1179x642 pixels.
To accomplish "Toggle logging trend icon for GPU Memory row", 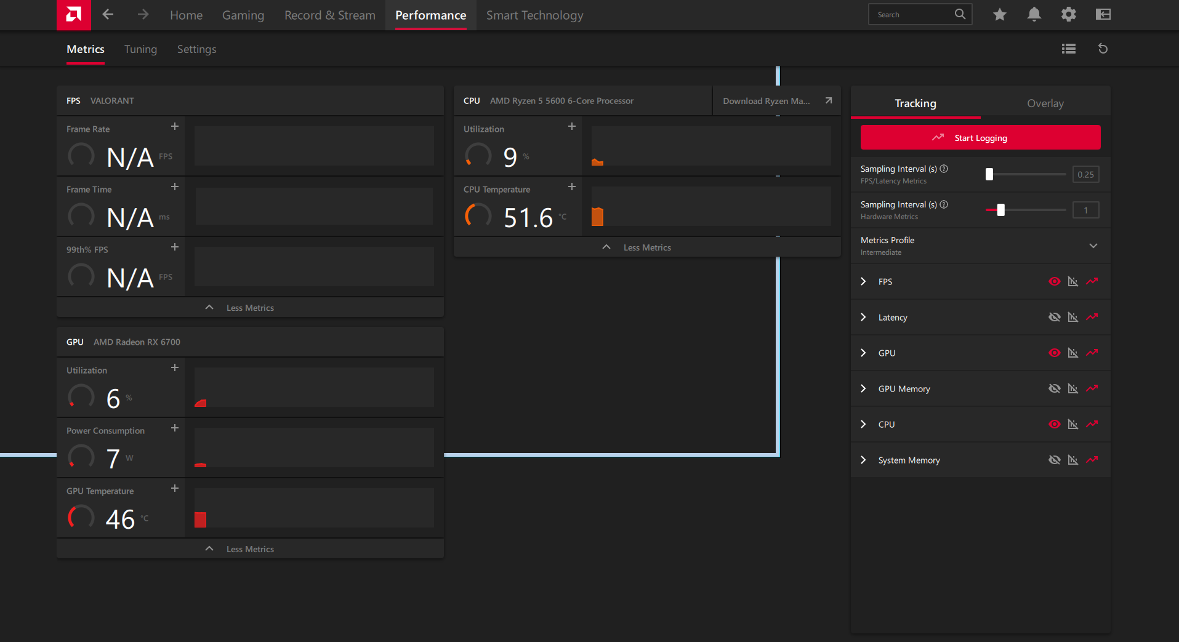I will [1092, 388].
